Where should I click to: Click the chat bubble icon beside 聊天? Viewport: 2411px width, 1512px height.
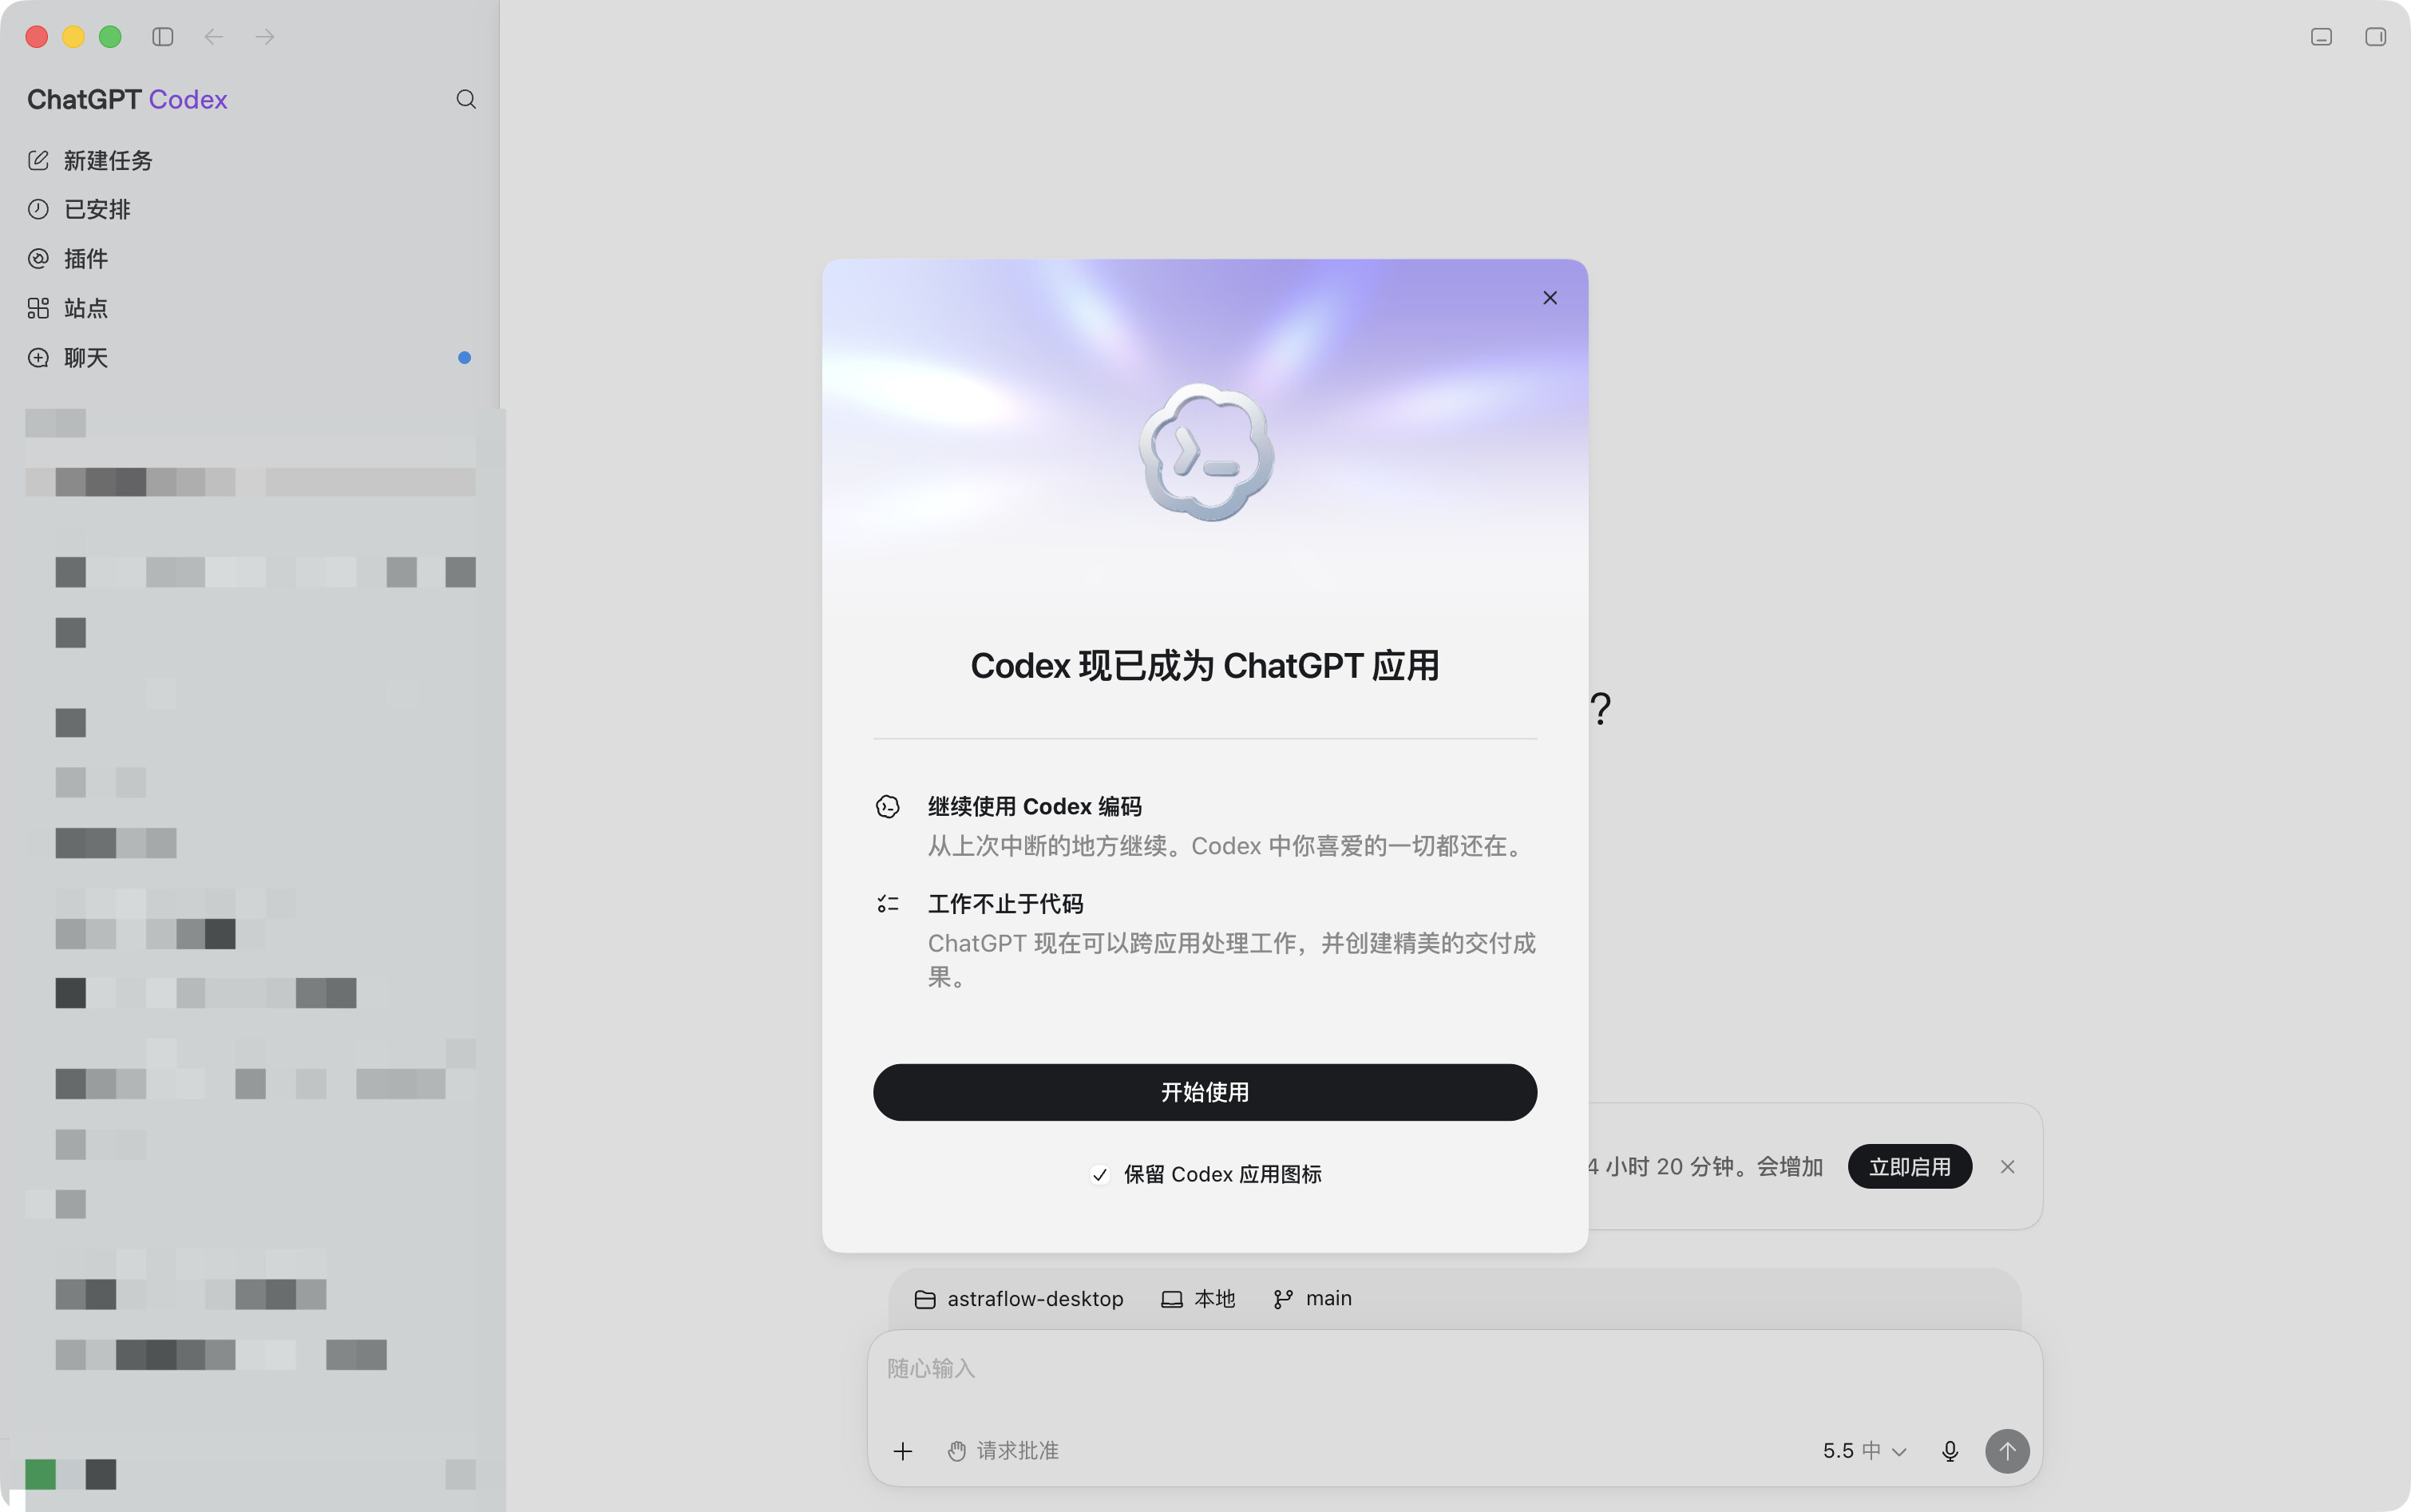tap(38, 357)
